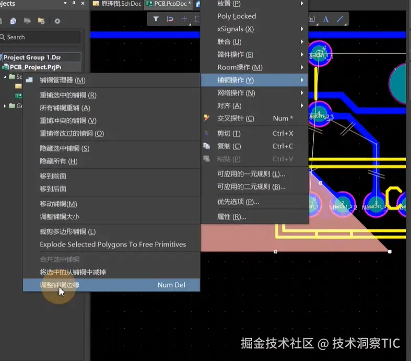The height and width of the screenshot is (361, 411).
Task: Choose 重铺选中的铺铜 (R)
Action: coord(111,95)
